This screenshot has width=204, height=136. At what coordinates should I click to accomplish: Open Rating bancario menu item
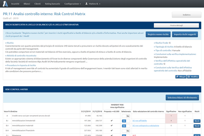52,4
